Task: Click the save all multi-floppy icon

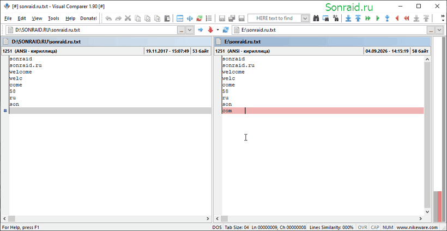Action: [x=232, y=19]
